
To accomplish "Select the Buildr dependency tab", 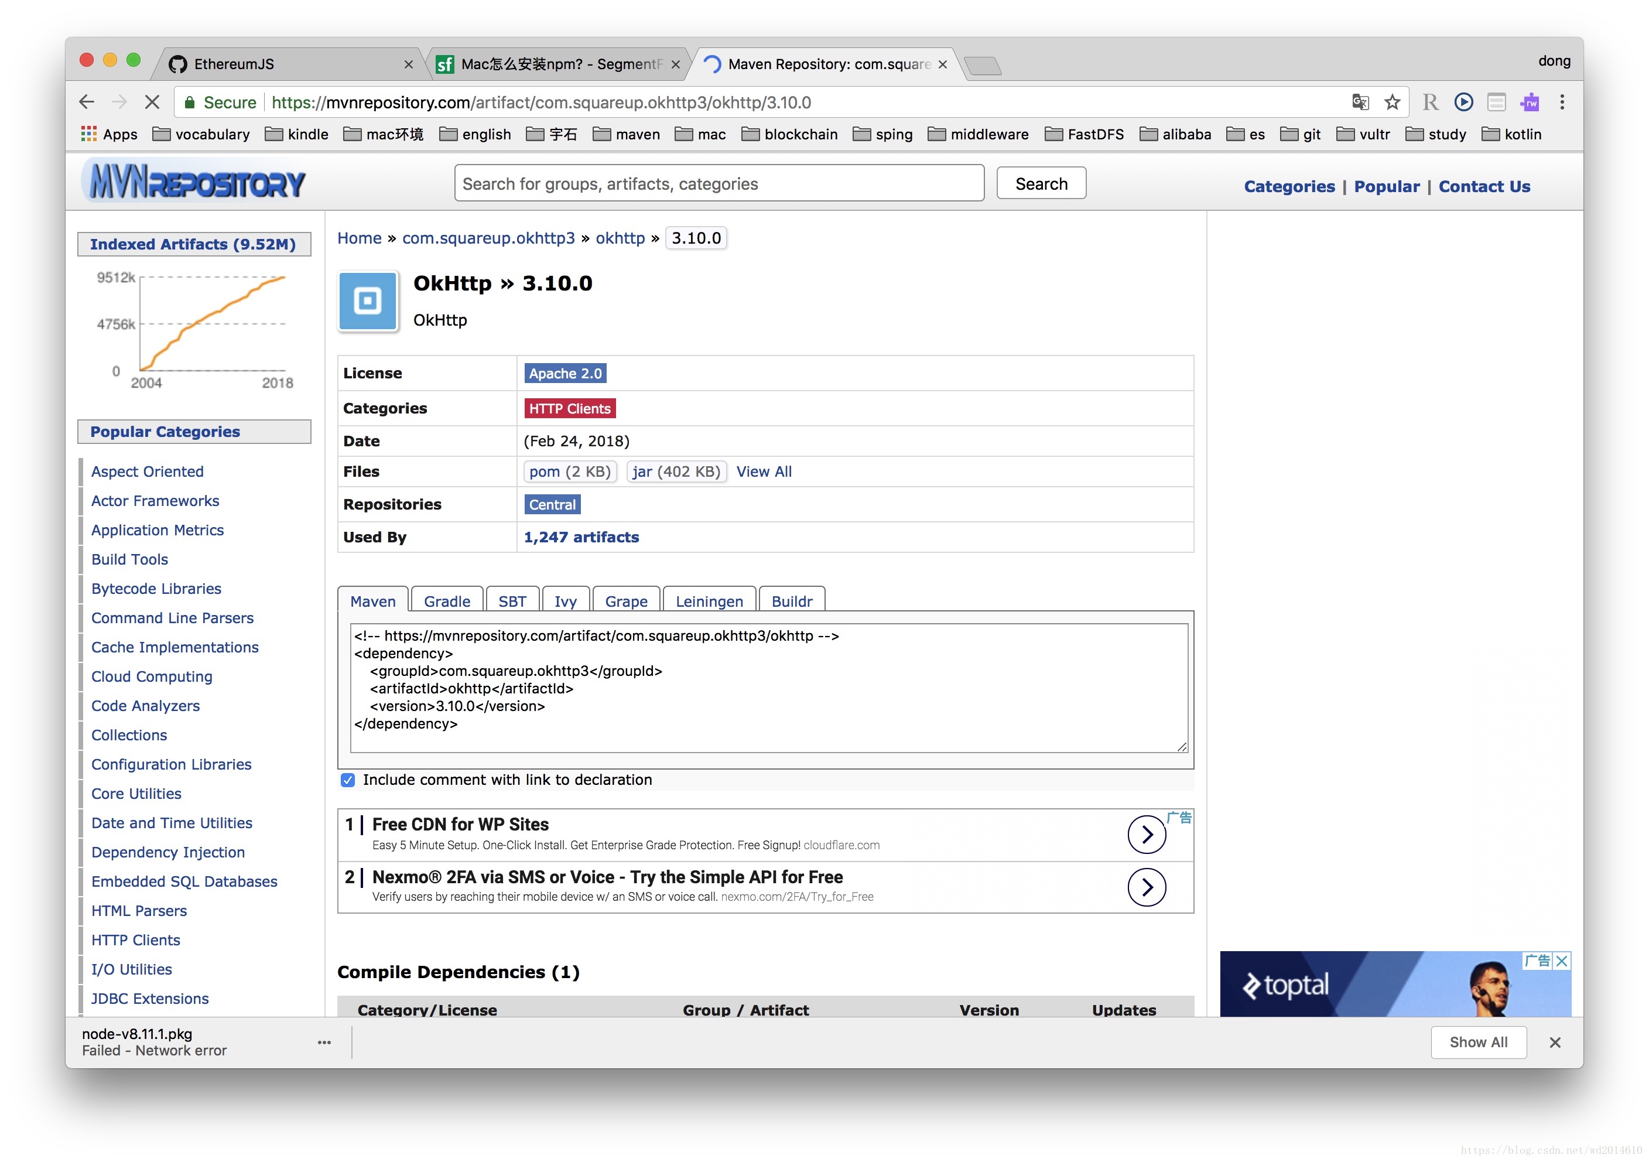I will click(792, 601).
